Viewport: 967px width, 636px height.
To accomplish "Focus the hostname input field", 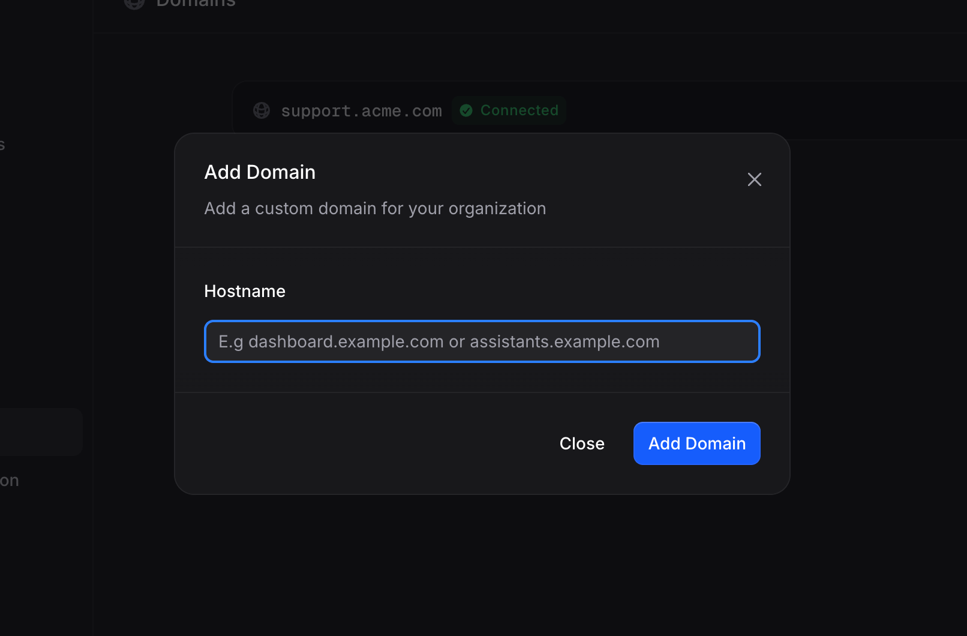I will click(482, 341).
